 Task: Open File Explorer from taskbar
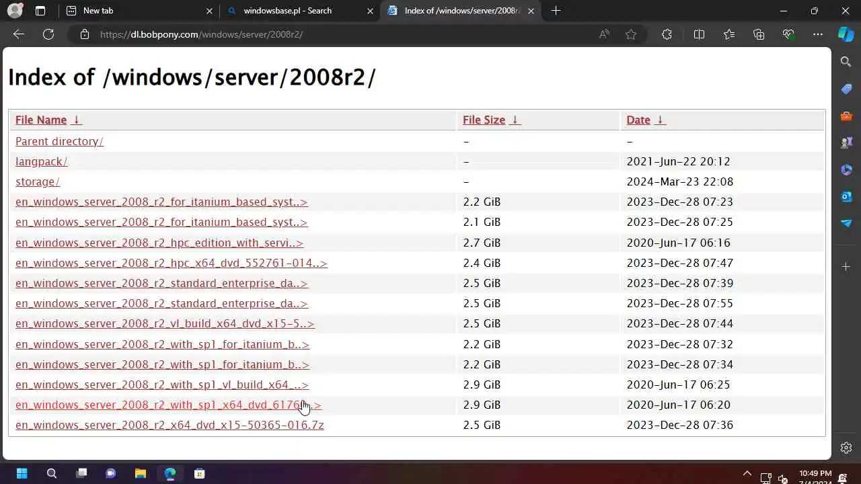[x=141, y=473]
